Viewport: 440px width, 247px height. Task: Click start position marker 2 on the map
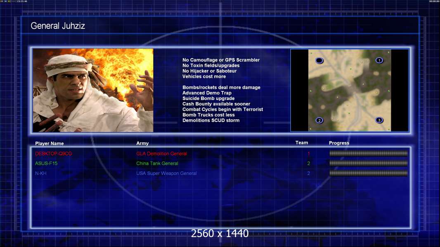tap(319, 121)
